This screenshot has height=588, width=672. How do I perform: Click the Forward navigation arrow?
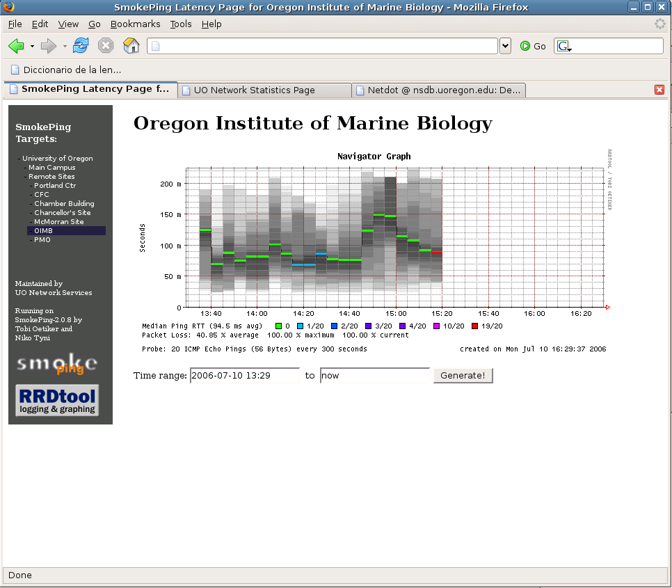[x=48, y=46]
